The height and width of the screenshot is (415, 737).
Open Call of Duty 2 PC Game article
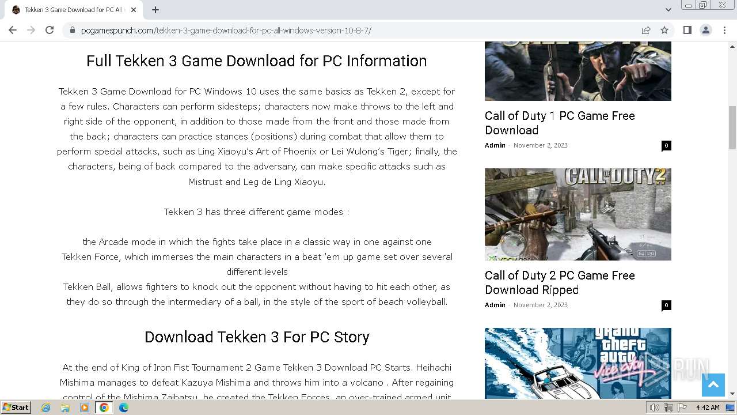(x=560, y=282)
